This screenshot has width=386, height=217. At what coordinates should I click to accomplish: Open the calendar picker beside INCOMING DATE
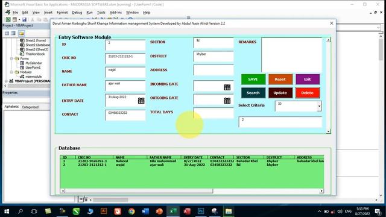227,87
